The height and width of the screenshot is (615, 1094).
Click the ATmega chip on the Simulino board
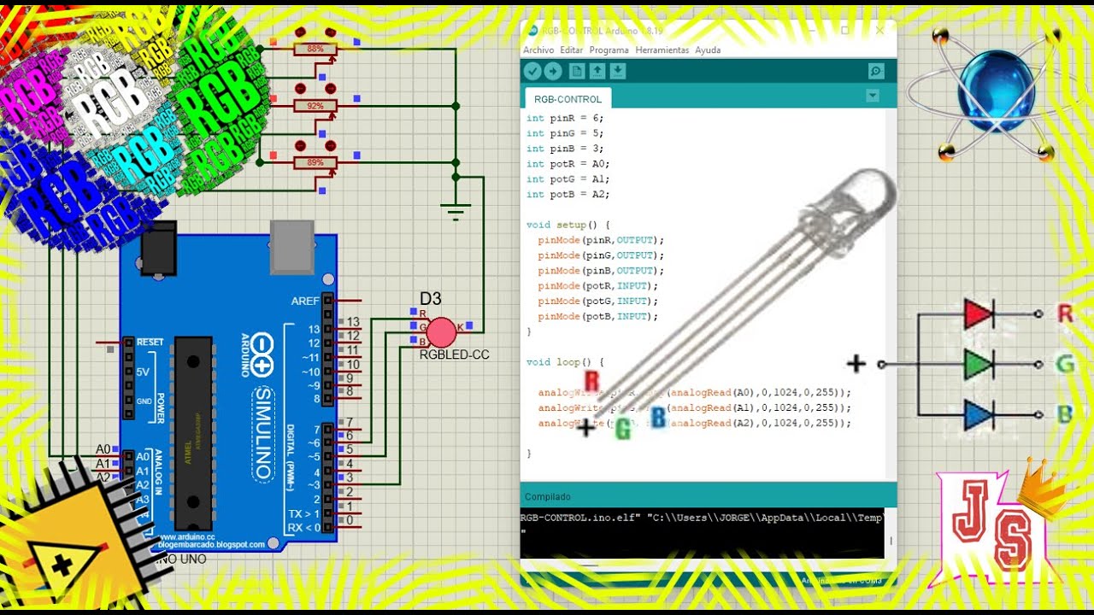pyautogui.click(x=193, y=432)
